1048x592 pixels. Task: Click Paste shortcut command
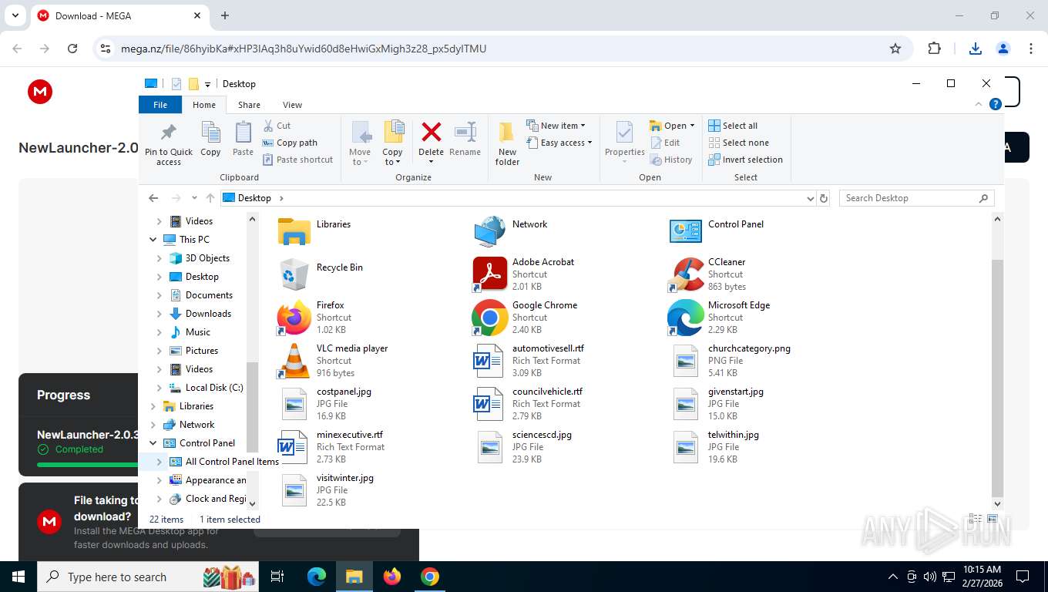(x=298, y=160)
